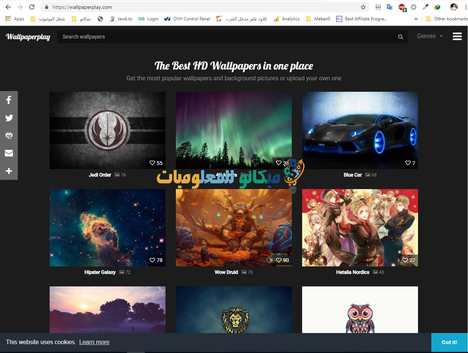View site security lock icon
This screenshot has width=468, height=353.
[x=46, y=7]
